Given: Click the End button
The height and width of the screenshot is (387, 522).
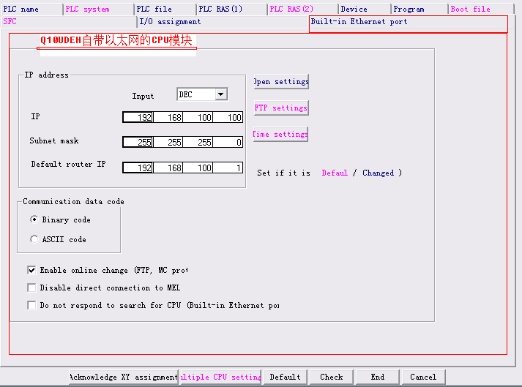Looking at the screenshot, I should (x=377, y=377).
